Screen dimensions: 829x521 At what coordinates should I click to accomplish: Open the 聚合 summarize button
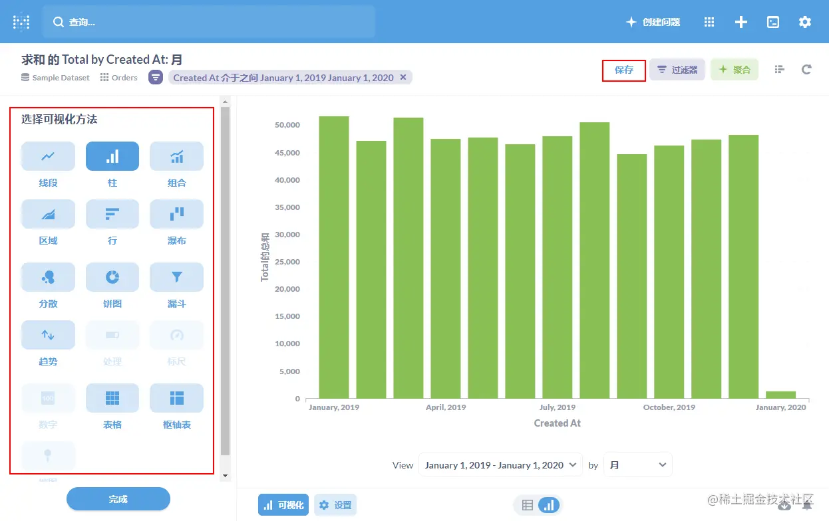click(x=735, y=70)
